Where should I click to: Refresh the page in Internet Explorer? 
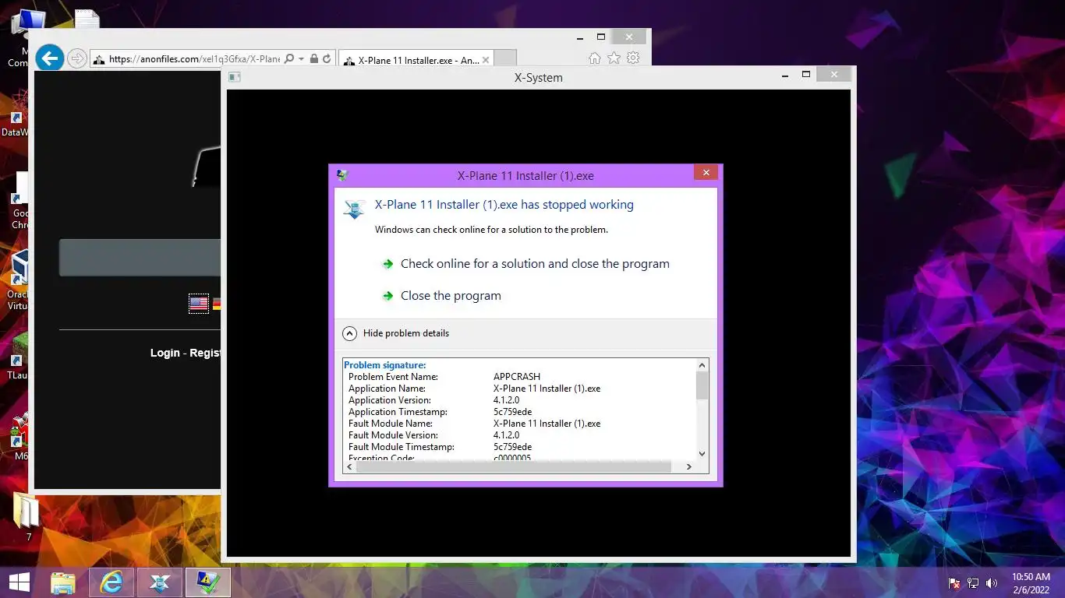(327, 58)
